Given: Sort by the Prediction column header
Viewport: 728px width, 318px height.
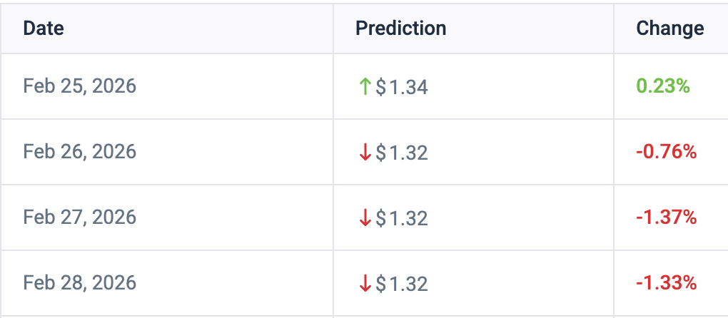Looking at the screenshot, I should pos(400,29).
